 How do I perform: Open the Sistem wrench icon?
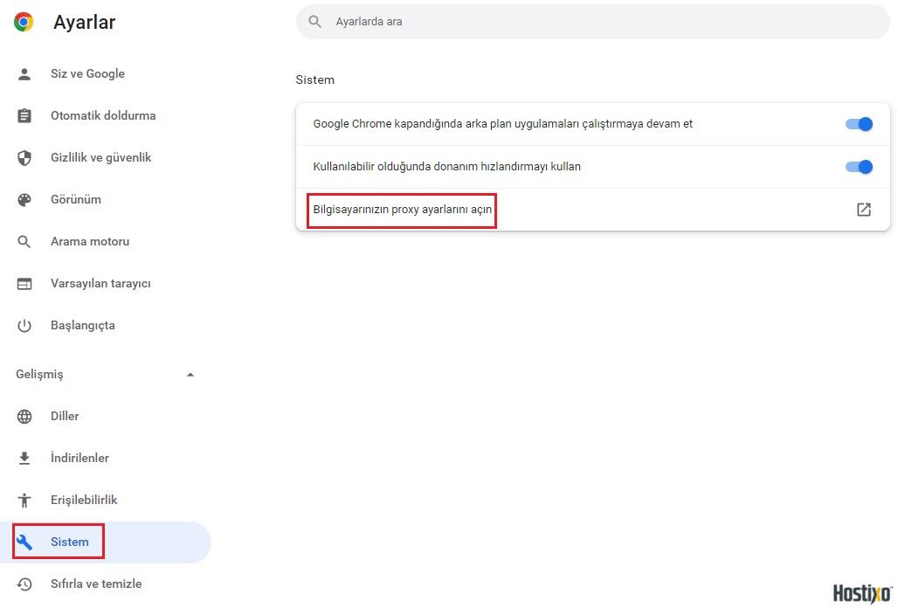(24, 542)
